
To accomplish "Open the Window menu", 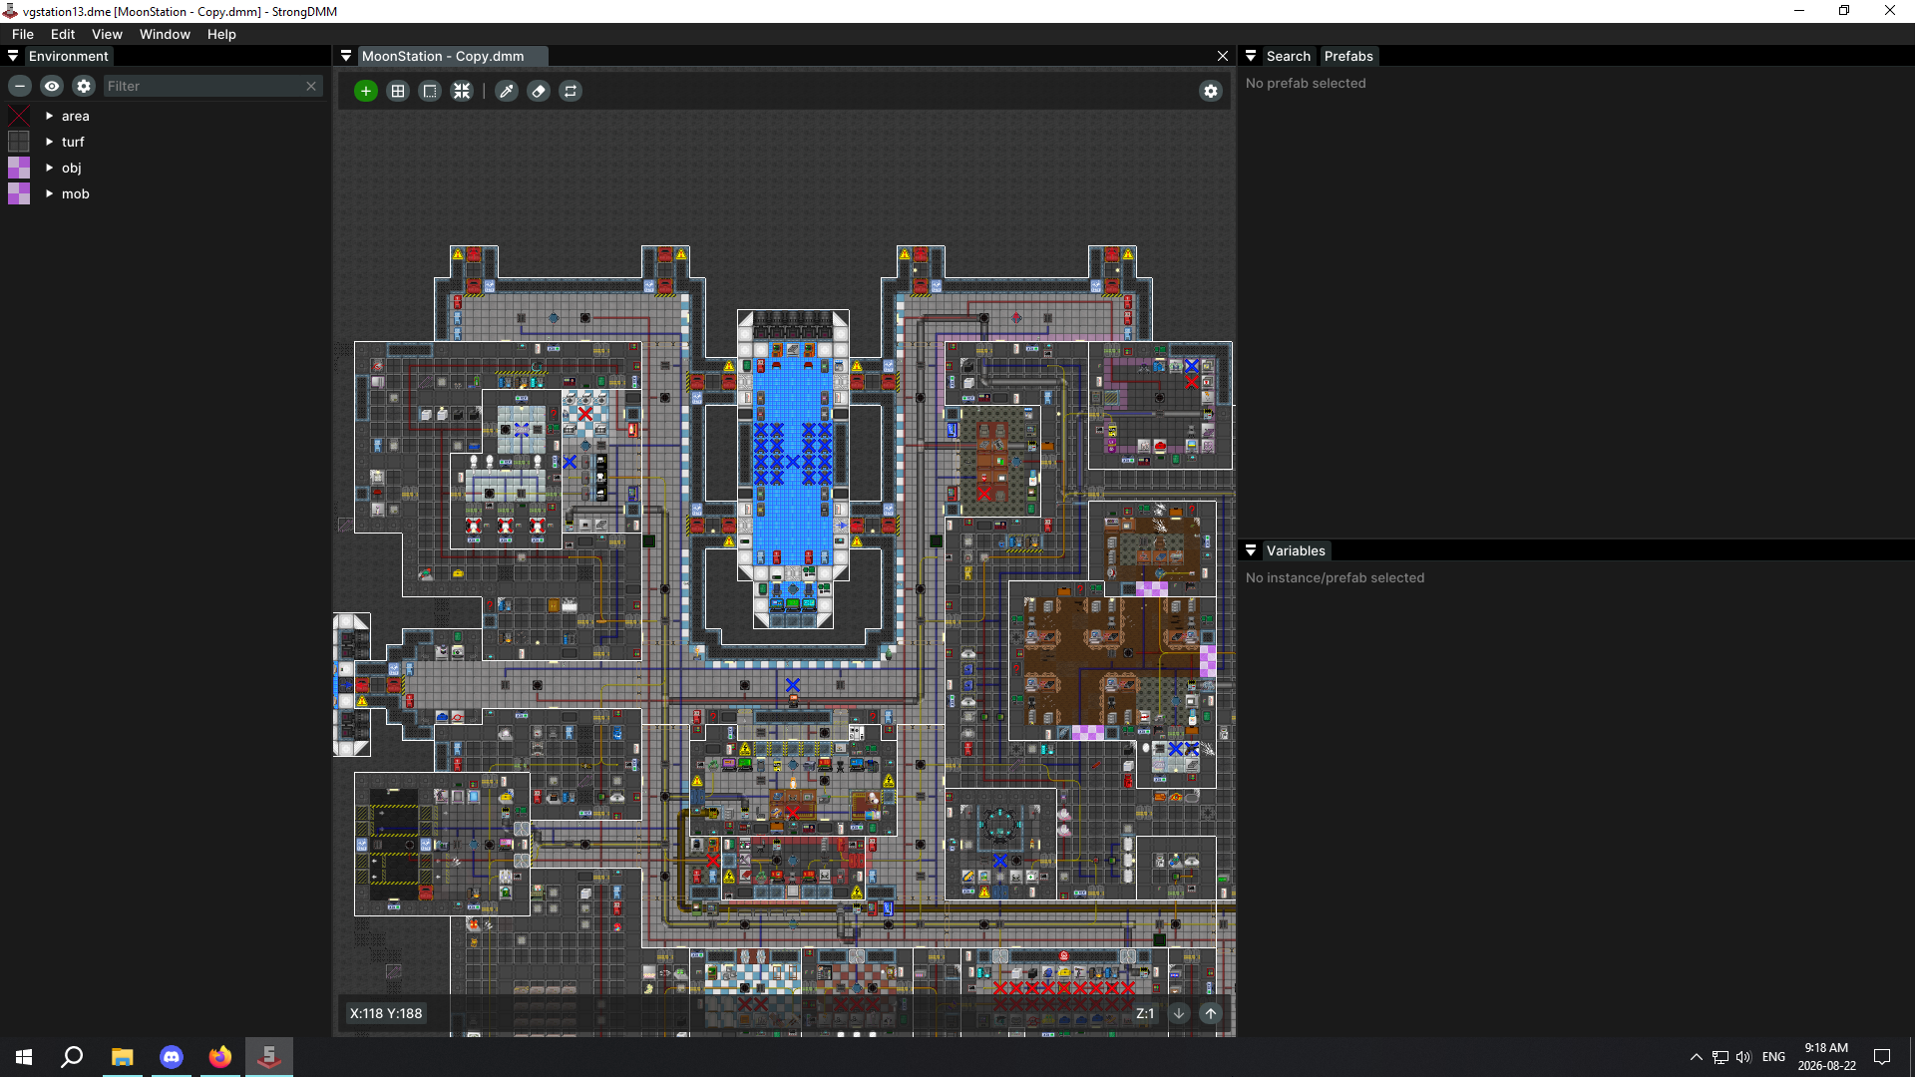I will [165, 34].
